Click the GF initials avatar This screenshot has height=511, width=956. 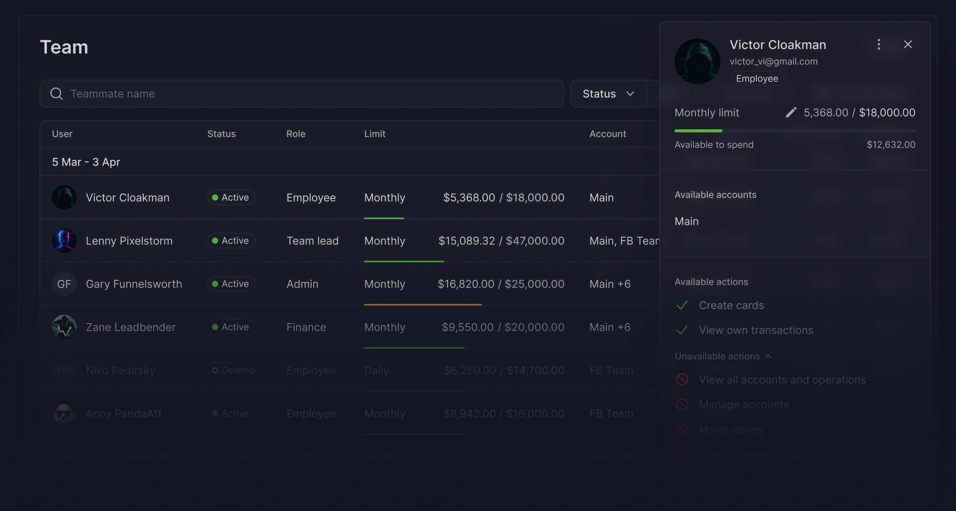click(x=64, y=284)
